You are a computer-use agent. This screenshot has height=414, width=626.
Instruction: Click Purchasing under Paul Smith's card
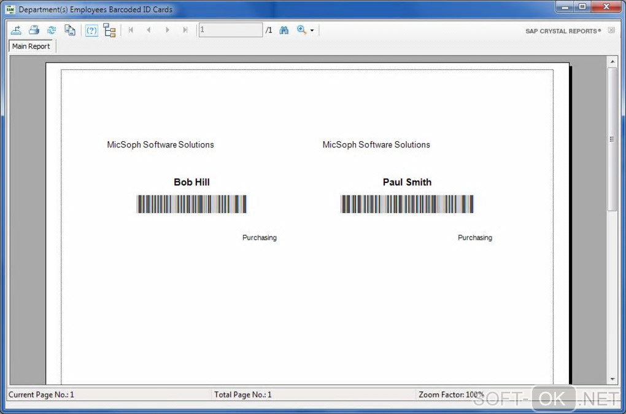(x=475, y=238)
